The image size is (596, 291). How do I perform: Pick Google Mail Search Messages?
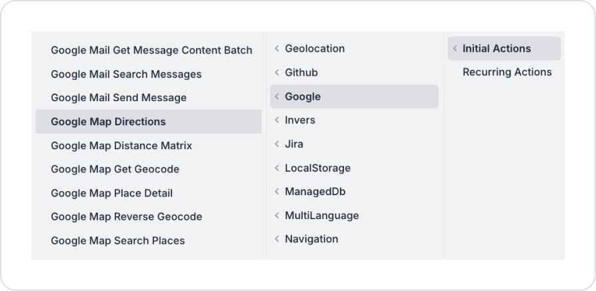tap(126, 74)
